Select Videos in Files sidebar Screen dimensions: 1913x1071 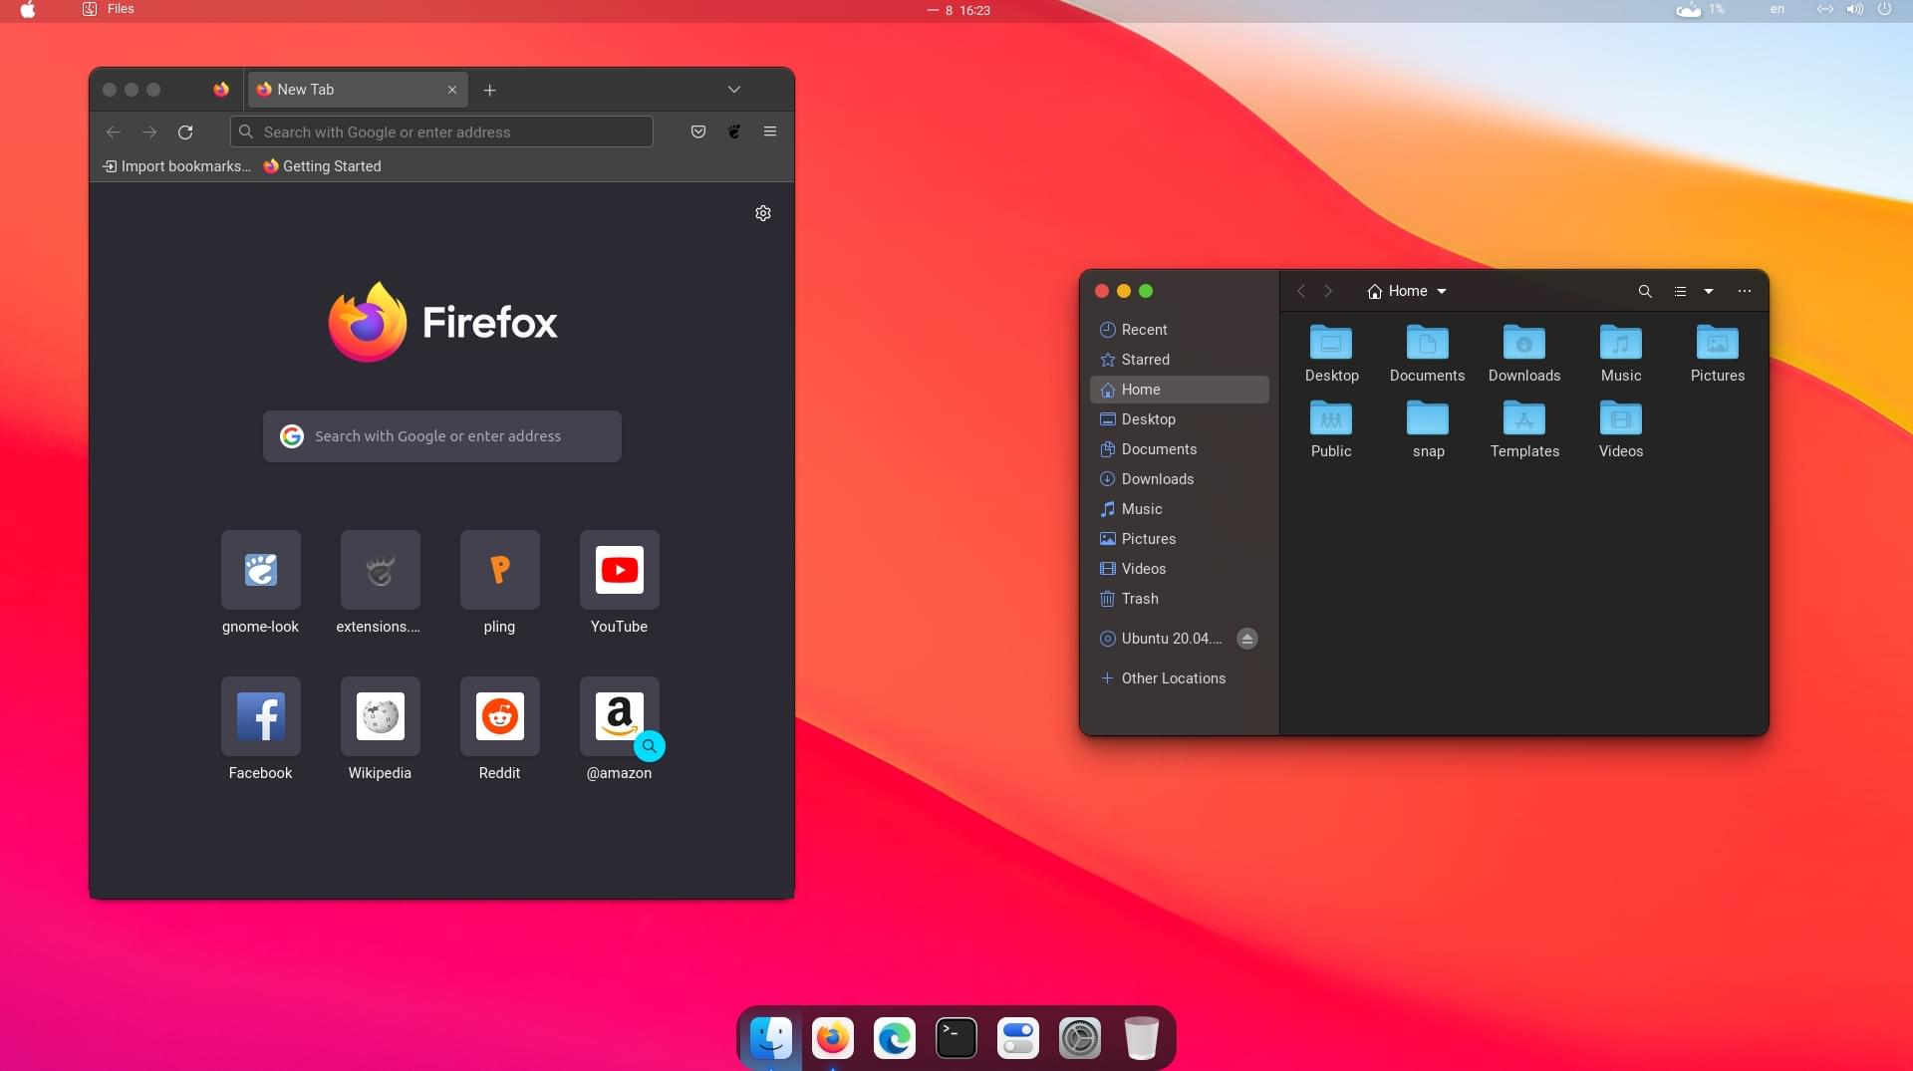[1180, 569]
